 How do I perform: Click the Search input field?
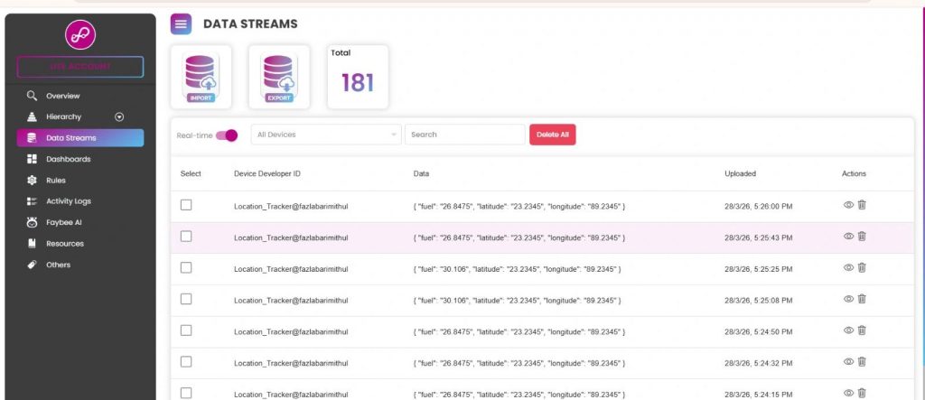pos(464,135)
